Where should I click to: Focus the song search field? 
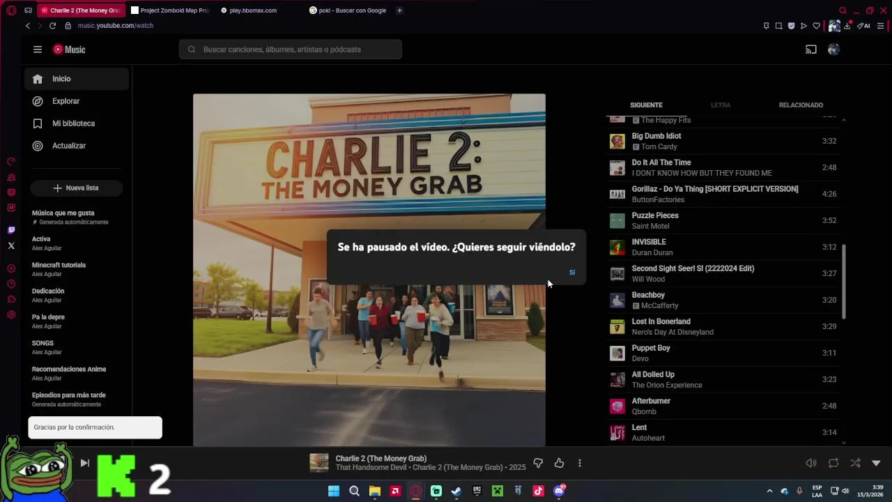(291, 50)
